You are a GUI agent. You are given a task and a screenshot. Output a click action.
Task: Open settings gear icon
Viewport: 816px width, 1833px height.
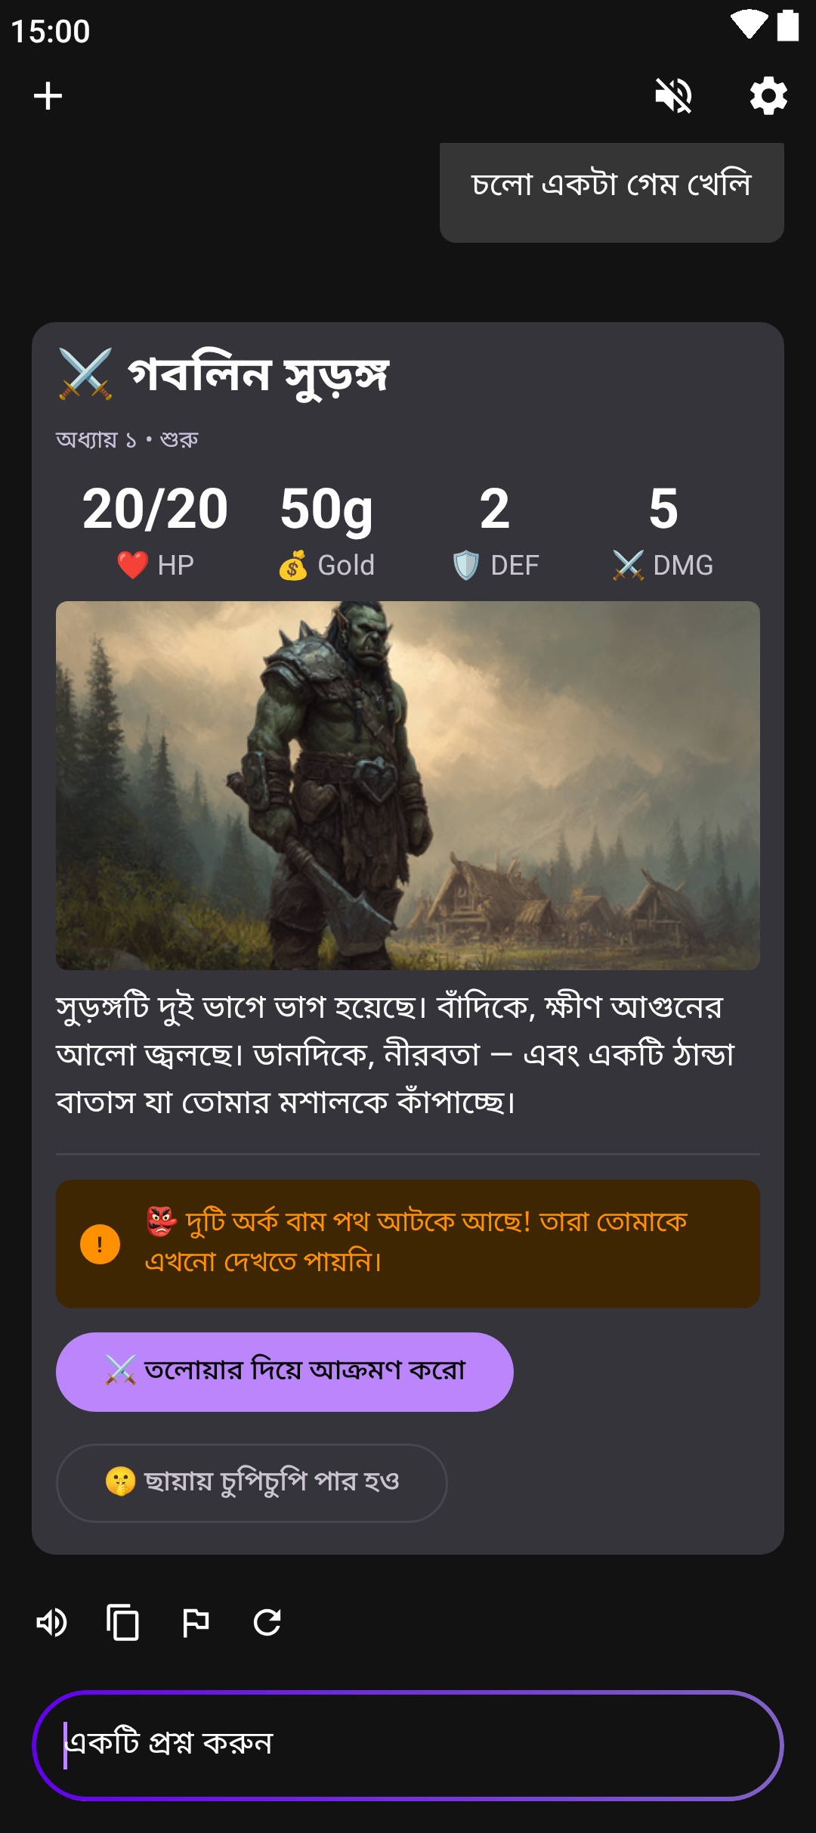[x=768, y=96]
